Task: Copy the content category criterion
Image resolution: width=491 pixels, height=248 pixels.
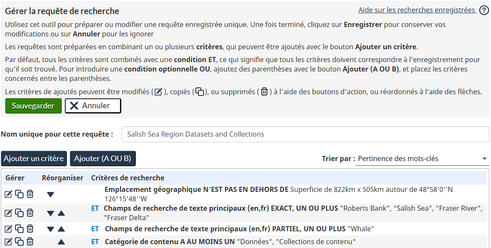Action: pyautogui.click(x=19, y=242)
